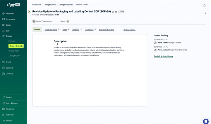Go to Documents in the sidebar
Viewport: 211px width, 124px height.
point(10,19)
